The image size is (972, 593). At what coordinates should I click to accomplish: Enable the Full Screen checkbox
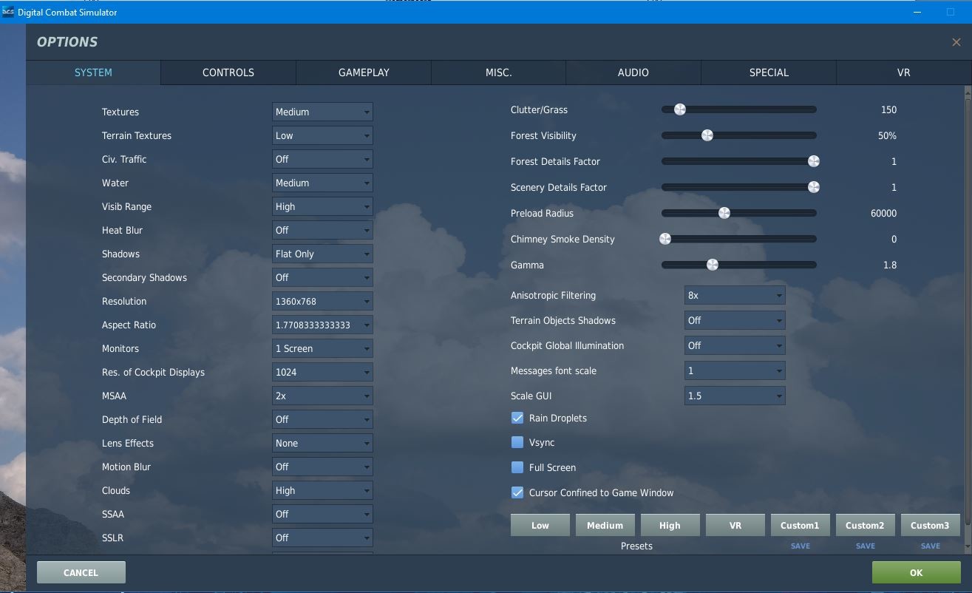click(517, 467)
